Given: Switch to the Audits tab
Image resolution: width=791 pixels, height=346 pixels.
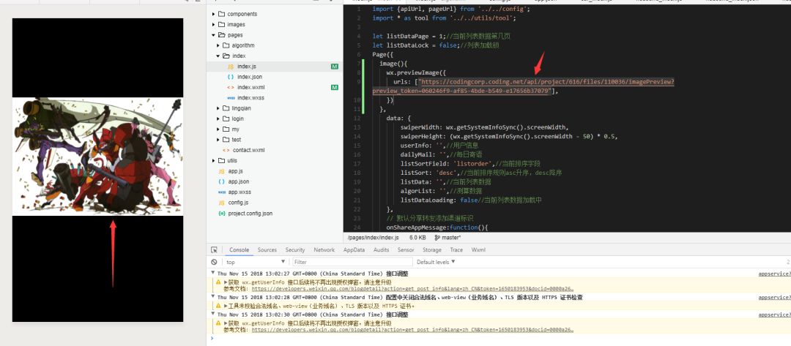Looking at the screenshot, I should point(381,249).
